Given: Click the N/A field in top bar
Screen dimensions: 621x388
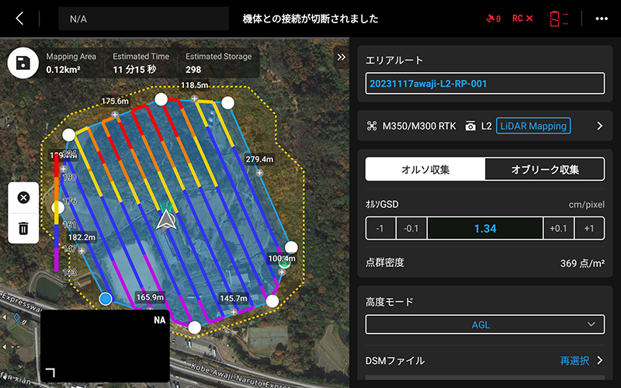Looking at the screenshot, I should [144, 19].
